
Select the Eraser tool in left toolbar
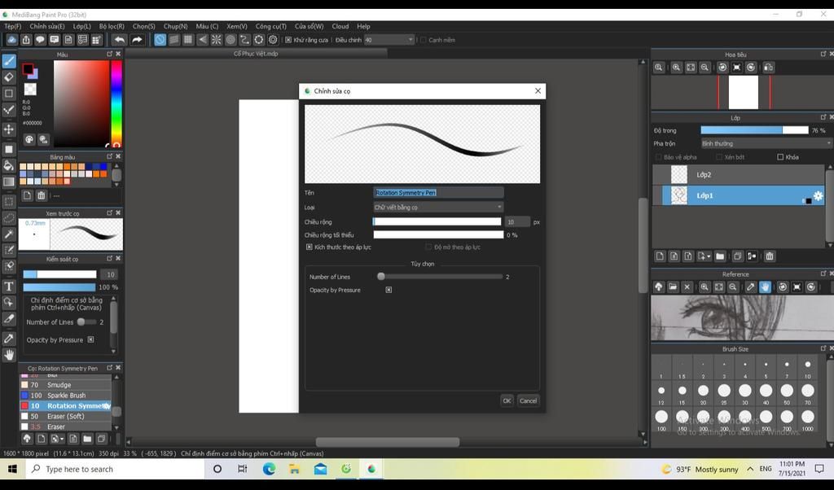point(9,77)
